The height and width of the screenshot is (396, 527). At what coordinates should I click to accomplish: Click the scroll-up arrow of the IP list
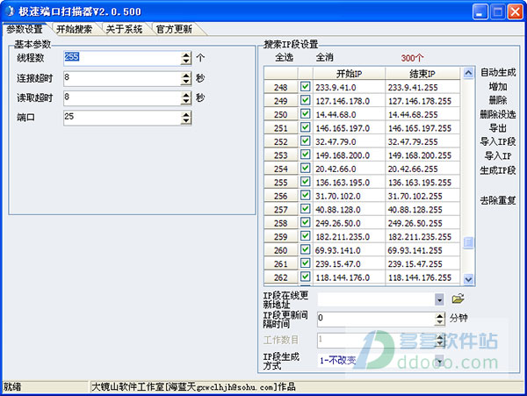coord(468,73)
